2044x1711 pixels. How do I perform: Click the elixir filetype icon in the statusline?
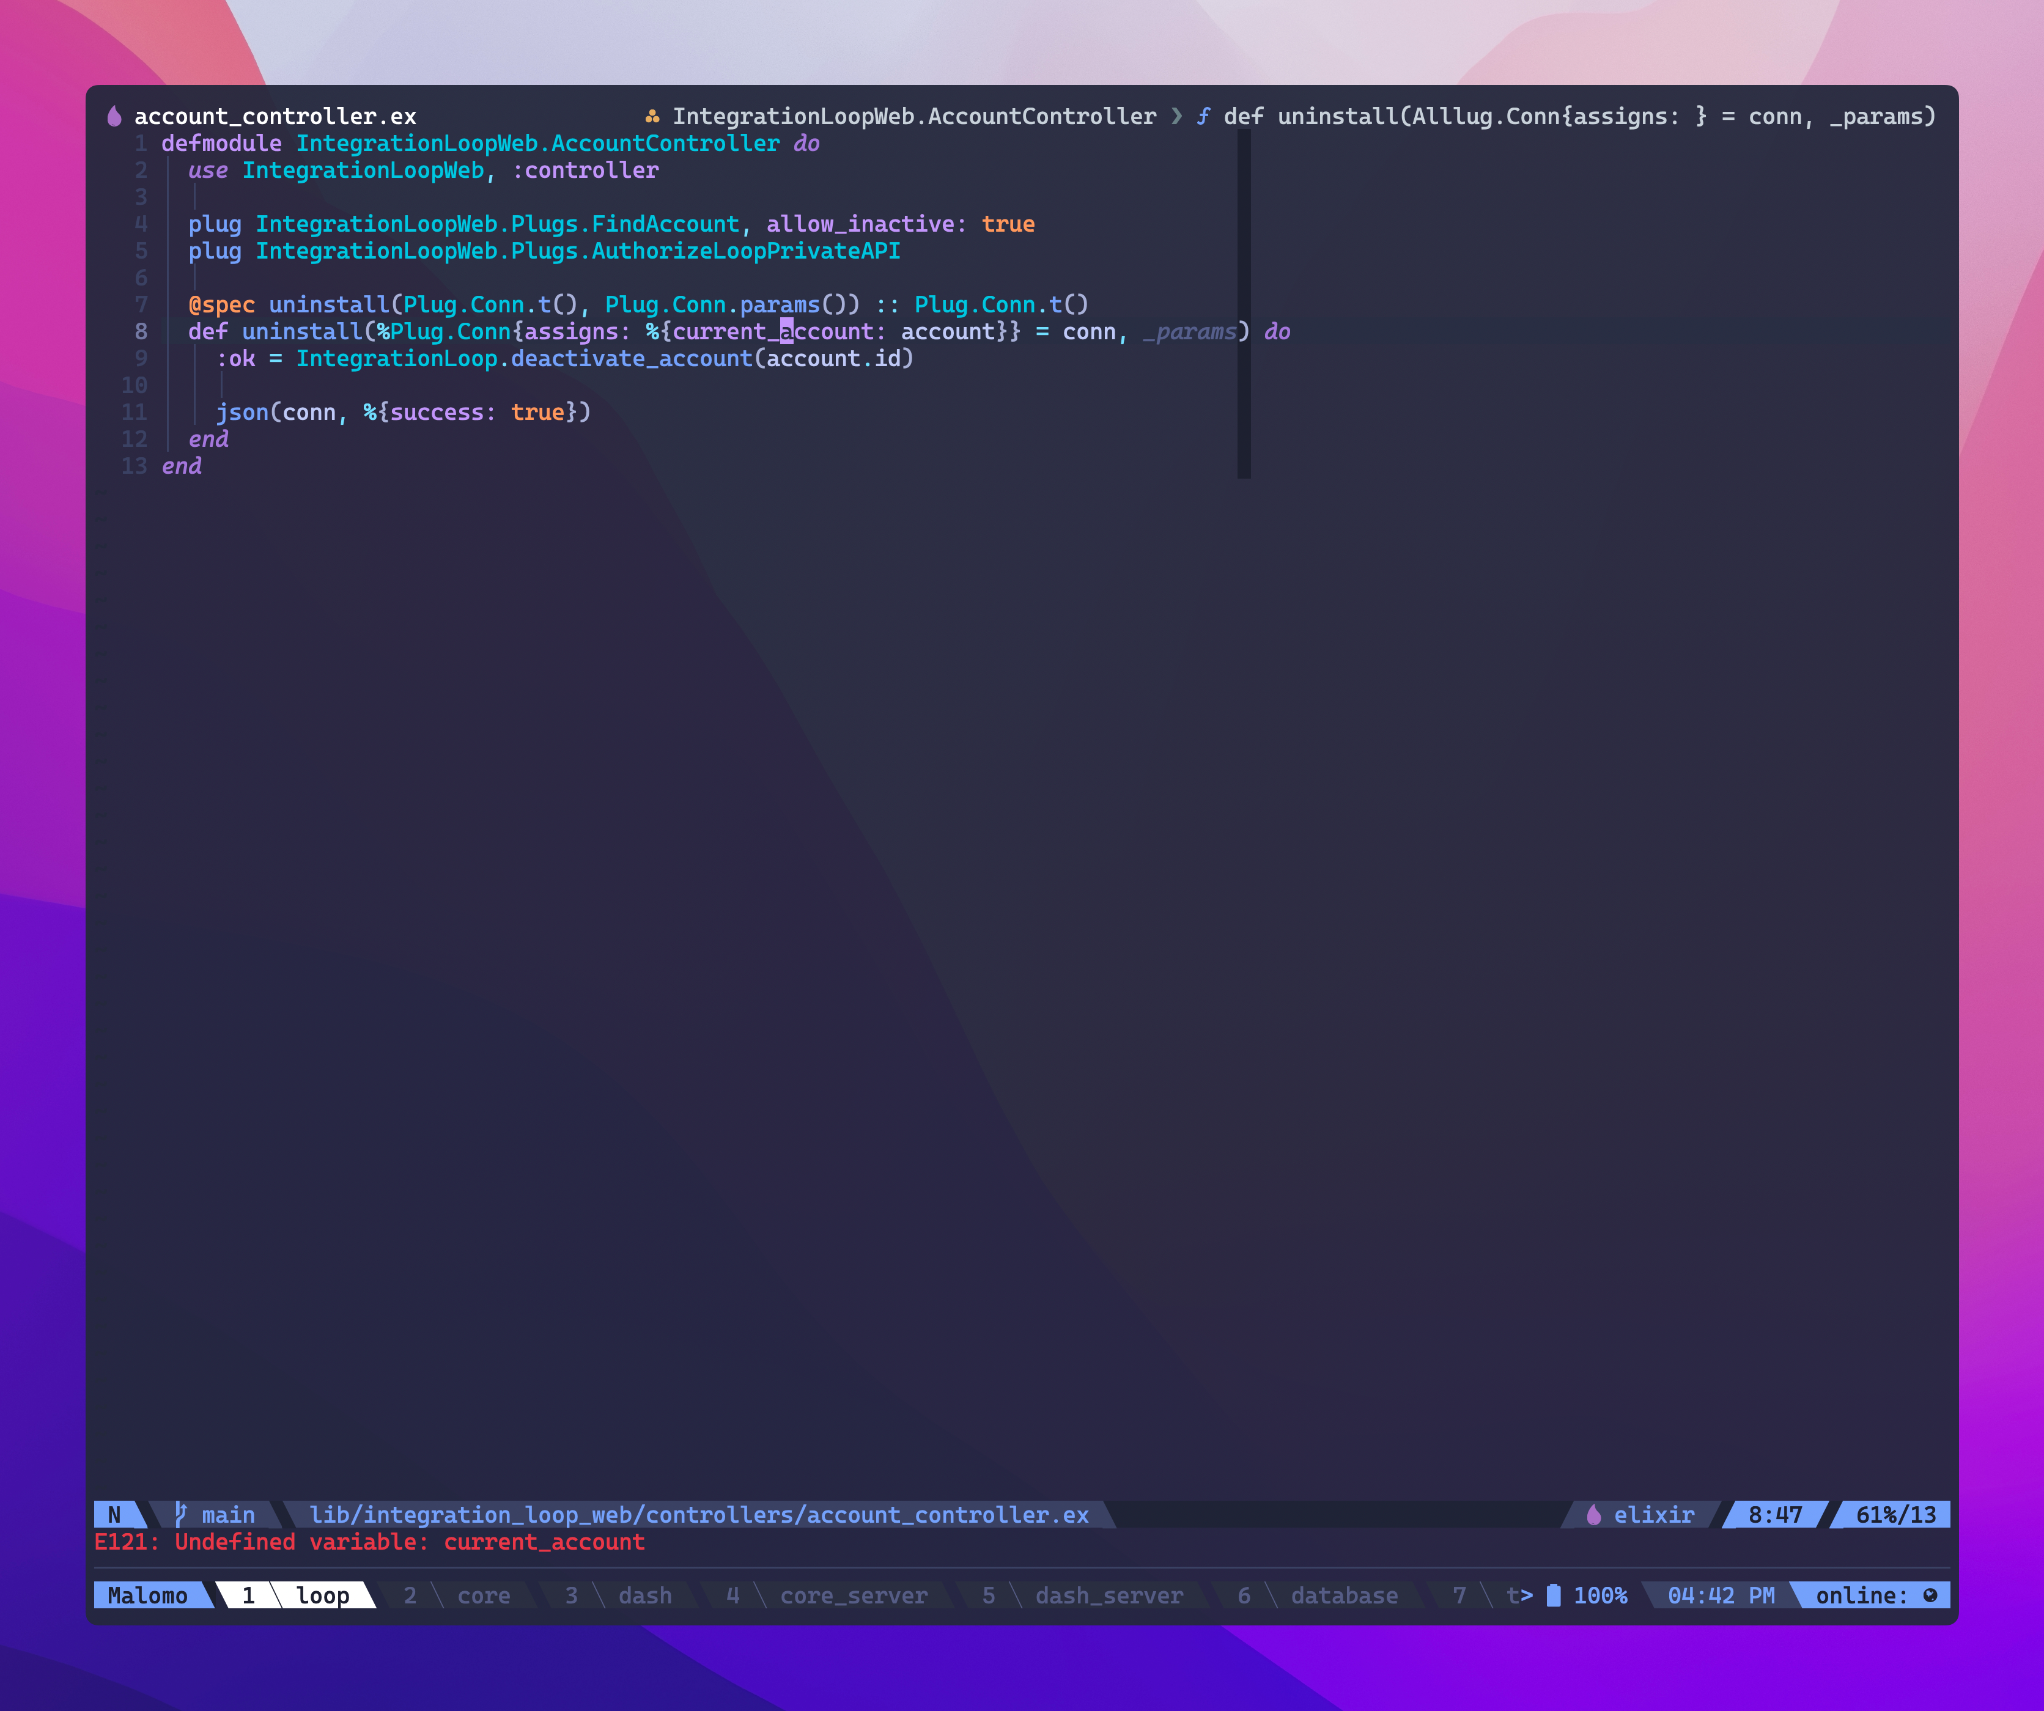(x=1593, y=1514)
